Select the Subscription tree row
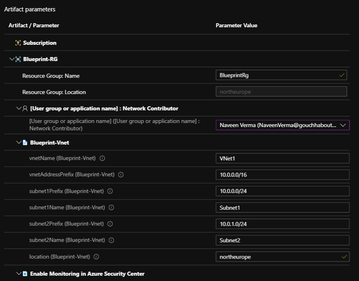 40,43
